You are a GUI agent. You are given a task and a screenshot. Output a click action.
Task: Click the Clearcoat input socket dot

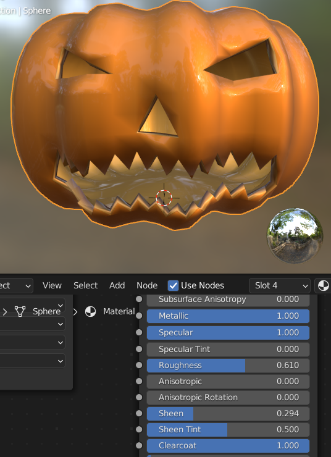[x=139, y=445]
